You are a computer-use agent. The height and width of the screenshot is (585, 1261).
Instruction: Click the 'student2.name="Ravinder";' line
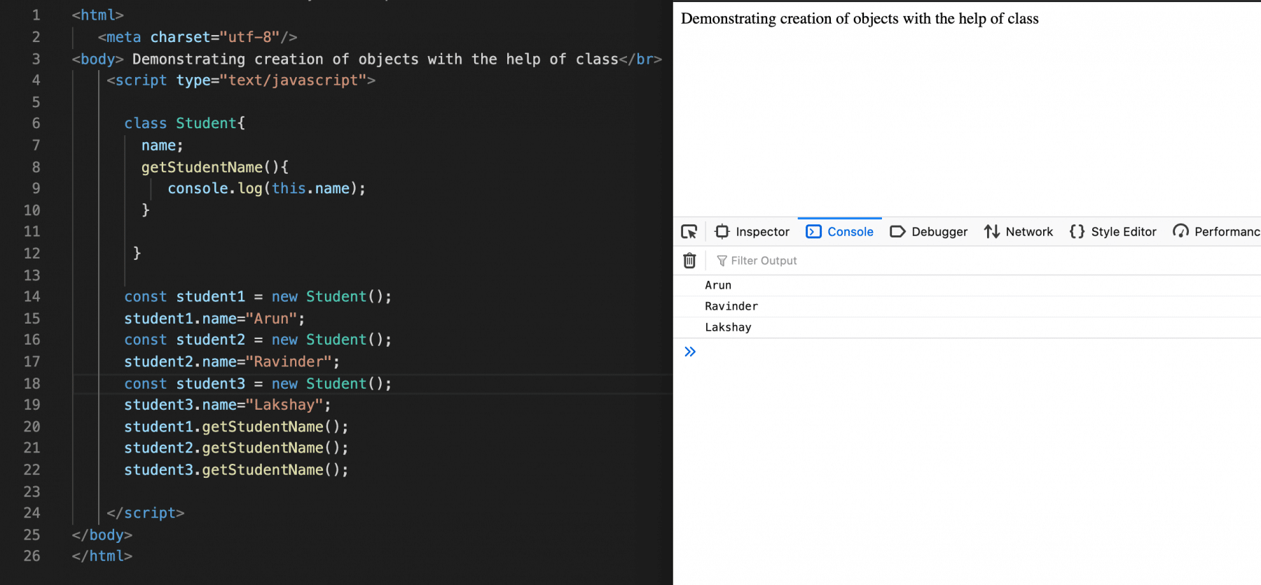[x=232, y=362]
